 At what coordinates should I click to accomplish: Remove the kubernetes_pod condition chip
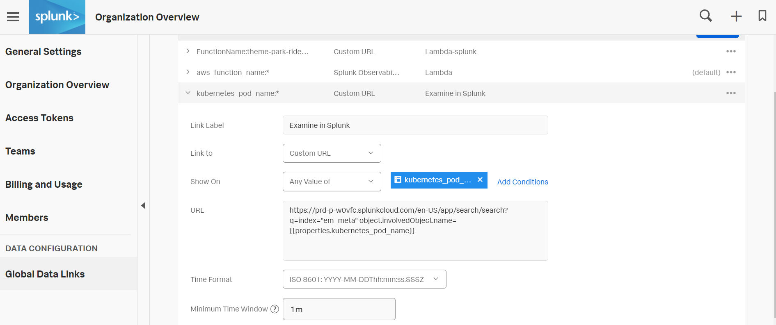[480, 180]
